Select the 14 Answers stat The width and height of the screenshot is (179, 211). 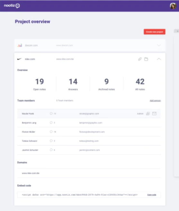[x=73, y=84]
